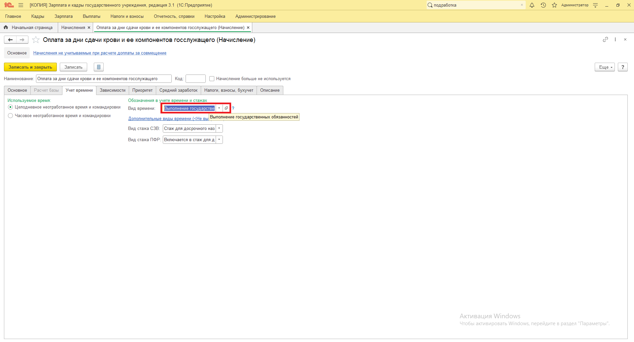
Task: Switch to the Описание tab
Action: click(270, 90)
